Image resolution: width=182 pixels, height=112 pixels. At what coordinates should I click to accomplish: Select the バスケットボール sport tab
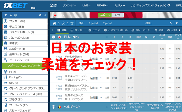point(116,30)
